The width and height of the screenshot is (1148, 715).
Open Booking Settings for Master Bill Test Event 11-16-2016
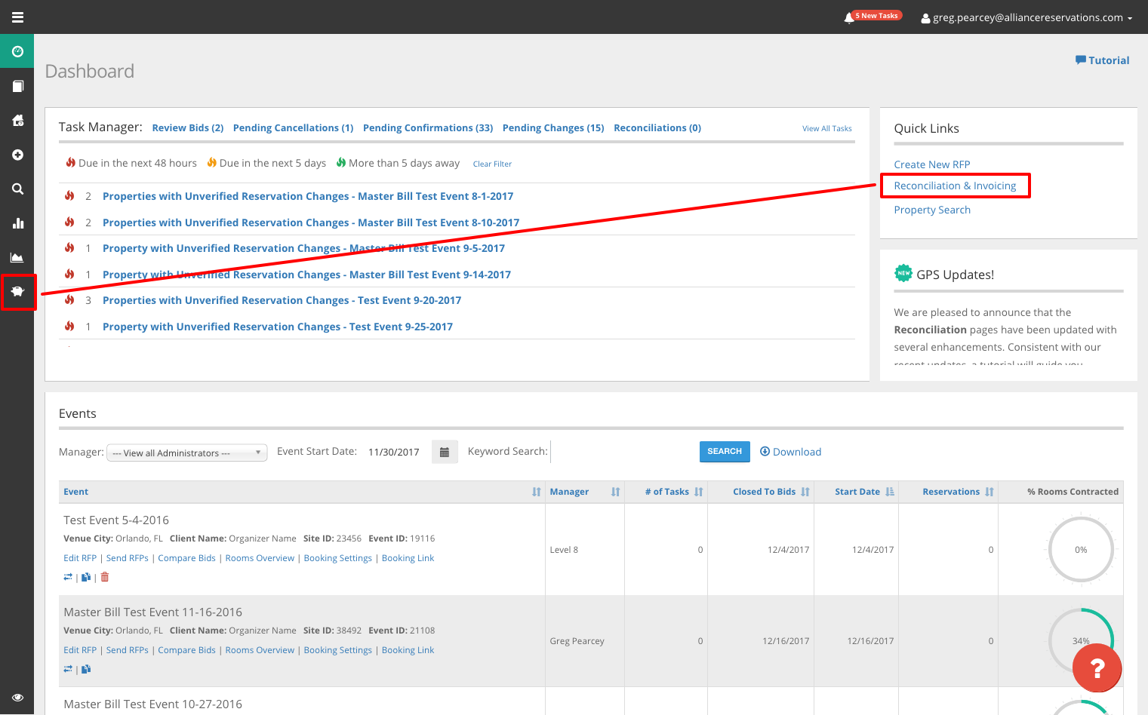338,650
